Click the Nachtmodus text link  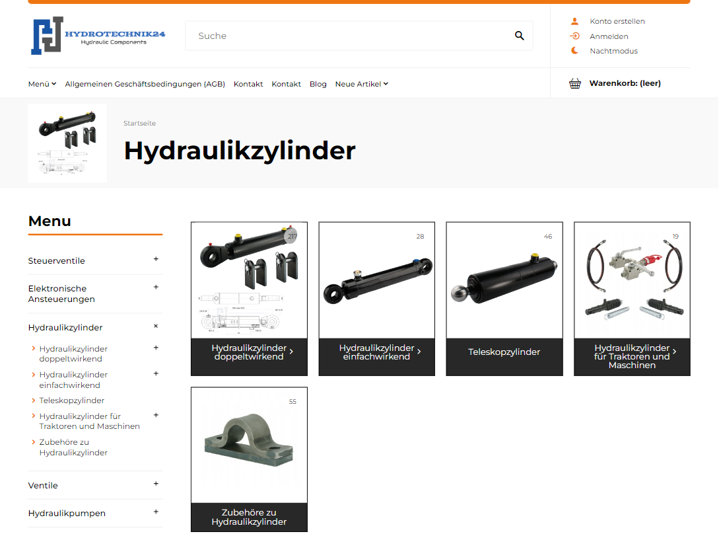[x=613, y=51]
